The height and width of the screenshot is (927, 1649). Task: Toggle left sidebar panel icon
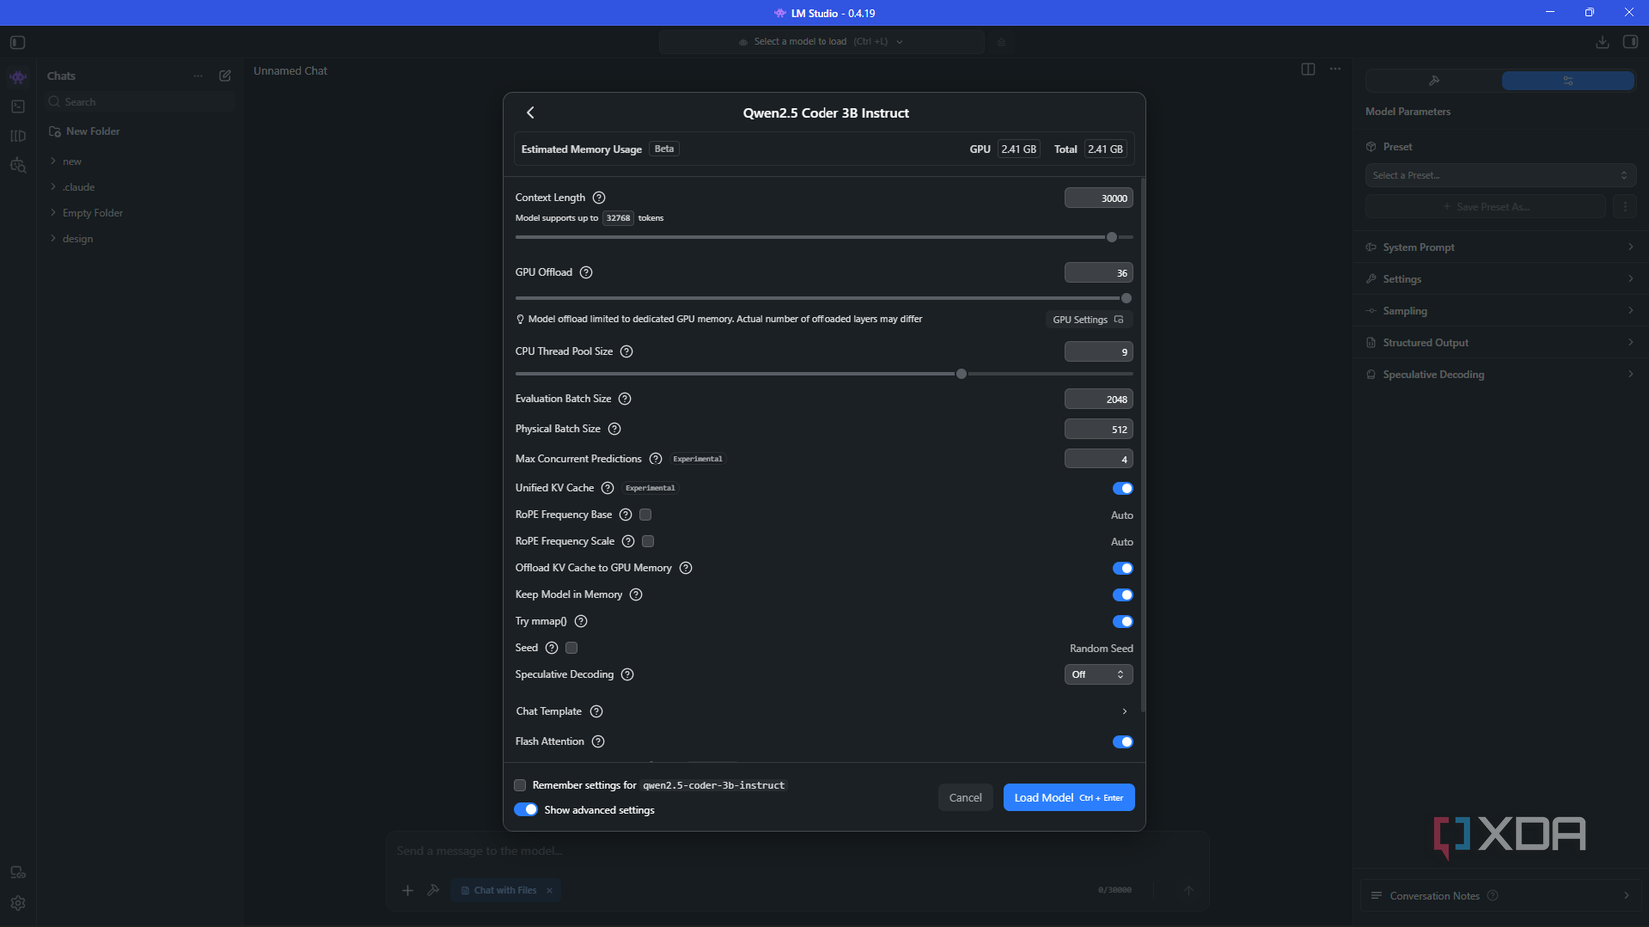(x=18, y=42)
